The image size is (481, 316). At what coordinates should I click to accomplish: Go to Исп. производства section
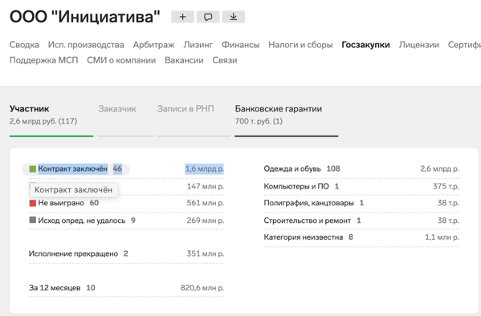[x=86, y=45]
